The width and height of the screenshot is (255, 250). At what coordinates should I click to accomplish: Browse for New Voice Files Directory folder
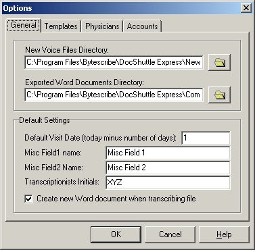point(219,62)
